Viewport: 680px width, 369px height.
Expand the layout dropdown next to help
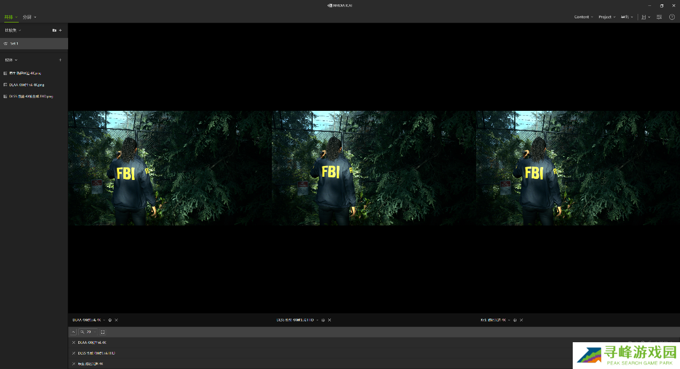(646, 17)
